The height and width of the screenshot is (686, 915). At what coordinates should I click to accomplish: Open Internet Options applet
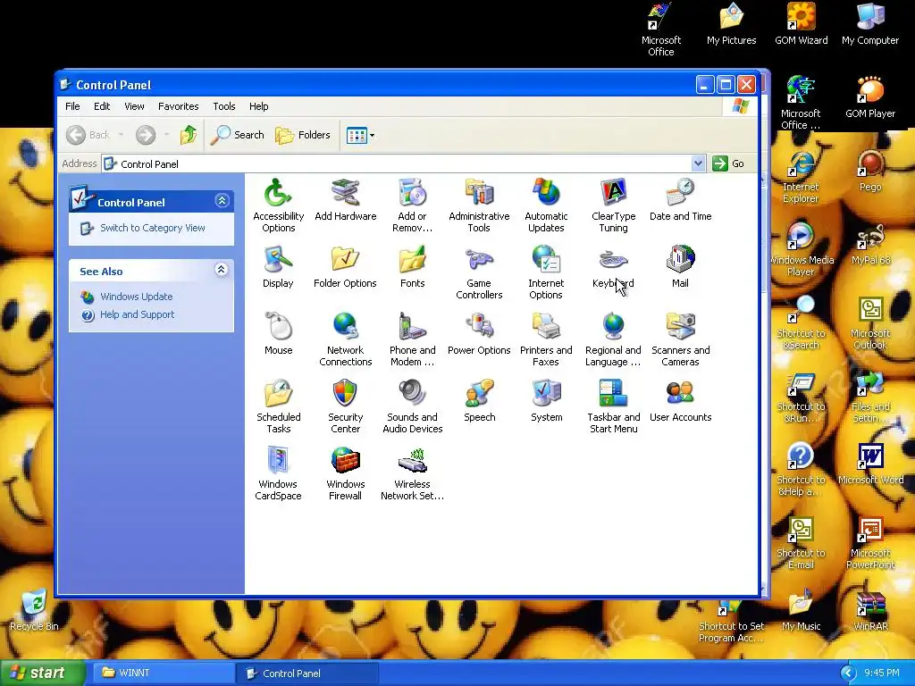546,272
